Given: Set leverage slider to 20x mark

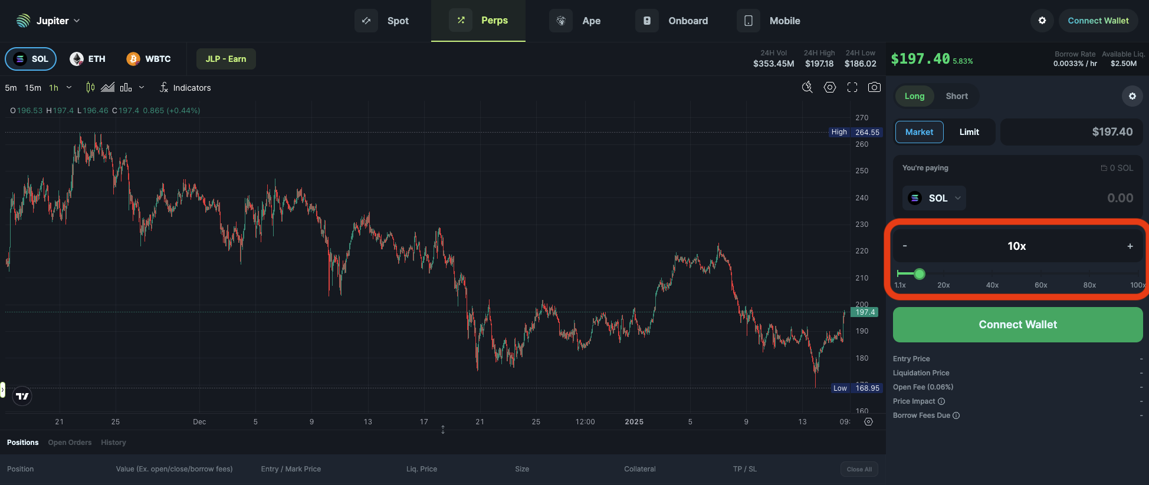Looking at the screenshot, I should (944, 285).
